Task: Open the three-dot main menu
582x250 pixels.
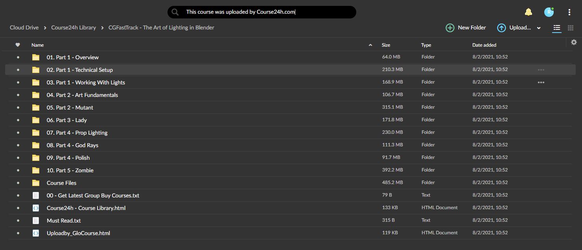Action: pyautogui.click(x=569, y=12)
